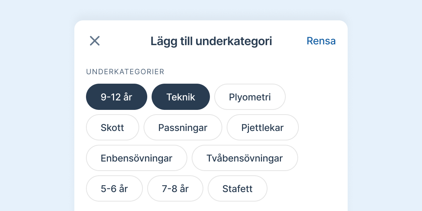
Task: Select the Skott chip
Action: pyautogui.click(x=112, y=127)
